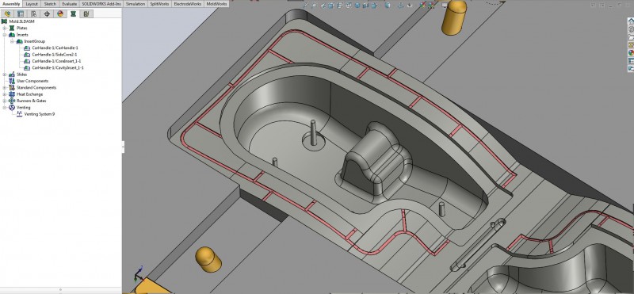Open the SOLIDWORKS Add-Ins tab
Image resolution: width=634 pixels, height=294 pixels.
(x=101, y=4)
